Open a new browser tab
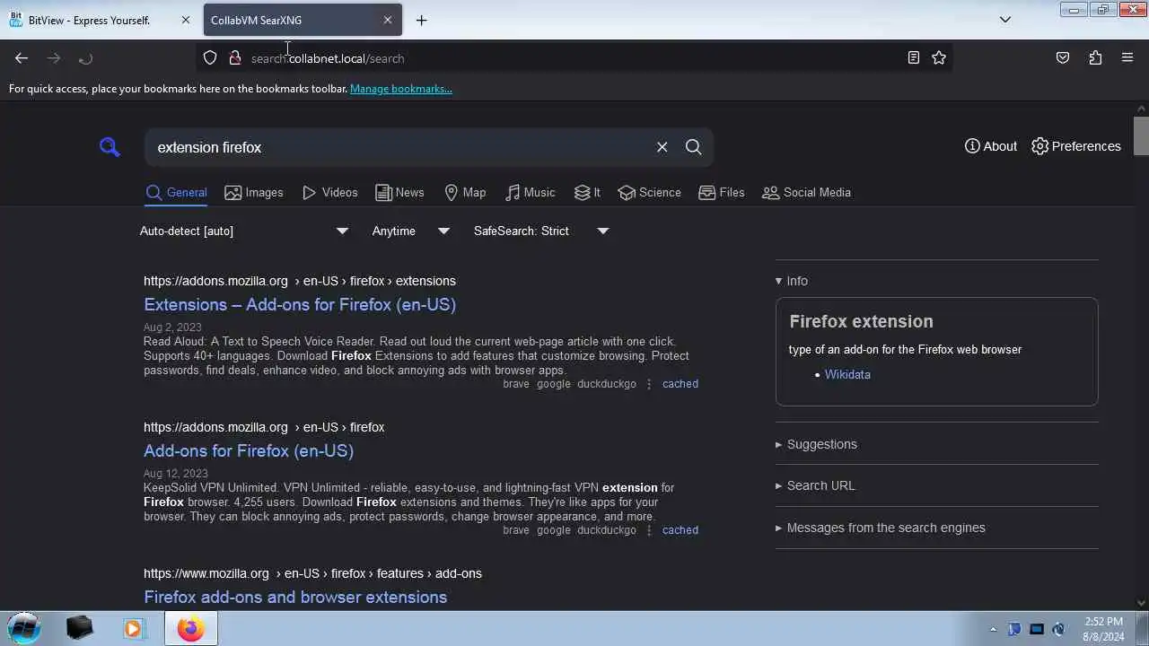 coord(421,20)
